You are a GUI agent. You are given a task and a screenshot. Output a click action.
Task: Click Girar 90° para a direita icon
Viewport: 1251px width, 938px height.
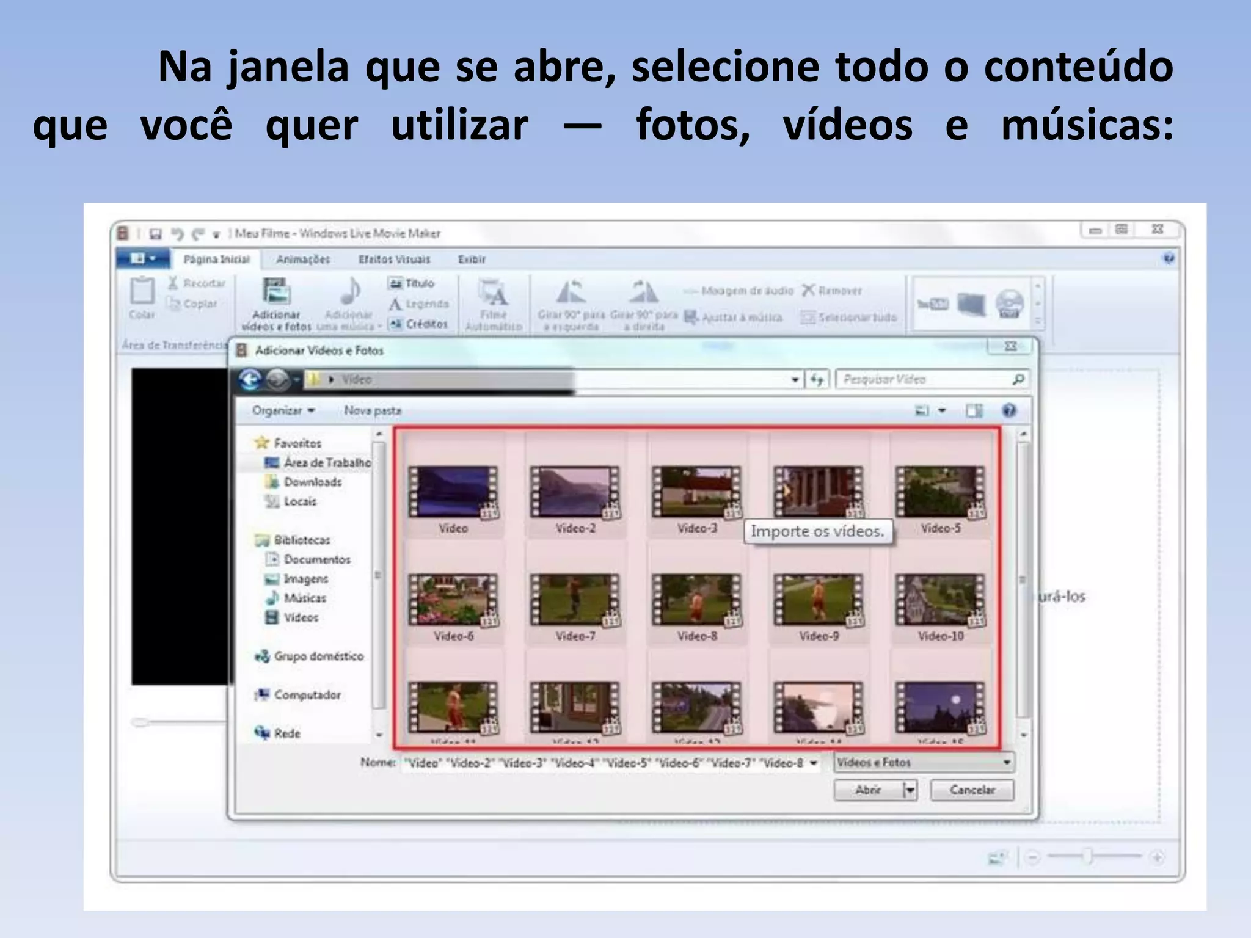pos(643,292)
